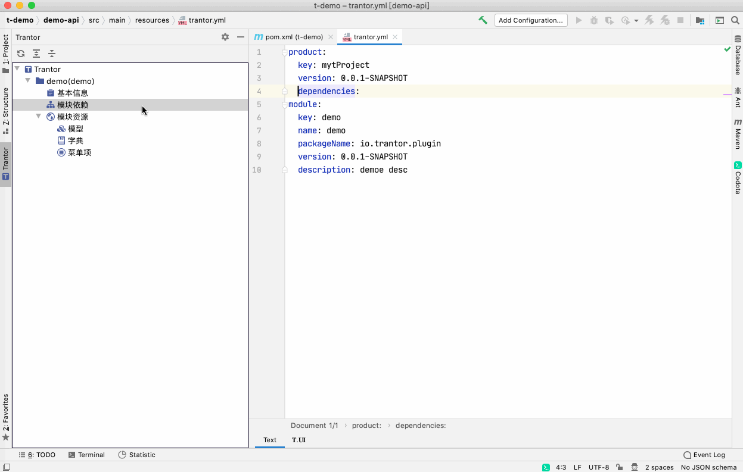Change the UTF-8 file encoding
The height and width of the screenshot is (472, 743).
(x=599, y=467)
